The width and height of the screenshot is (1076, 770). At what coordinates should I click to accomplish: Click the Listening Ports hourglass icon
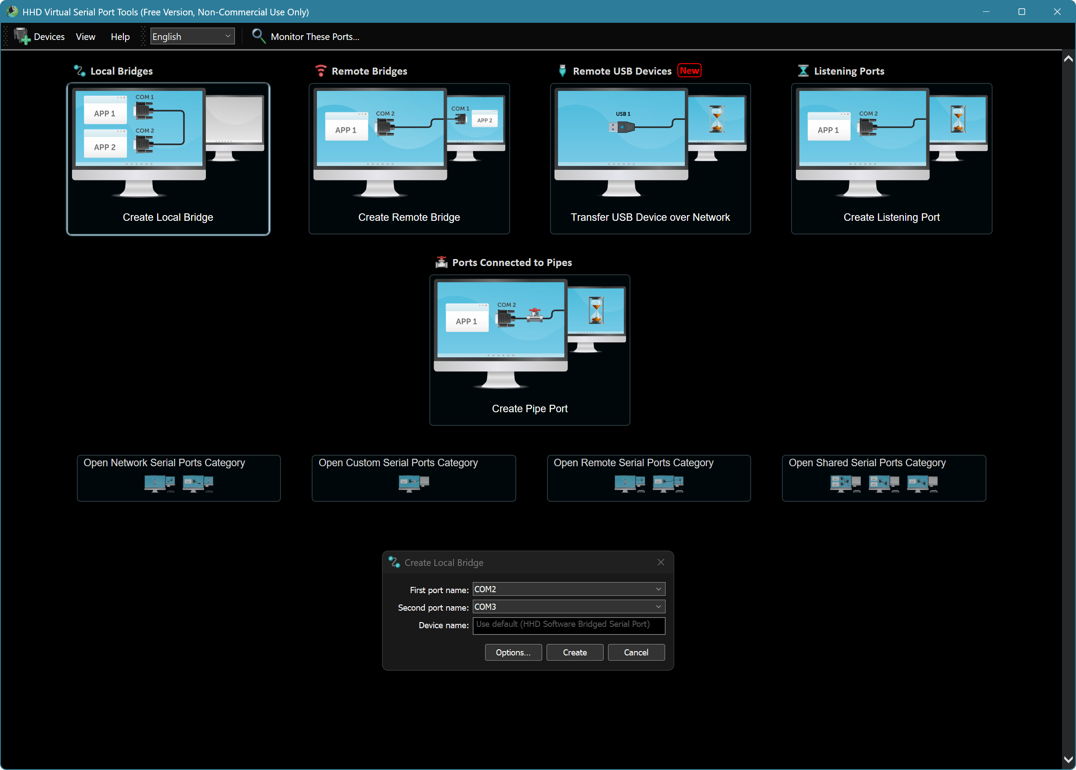pyautogui.click(x=803, y=71)
